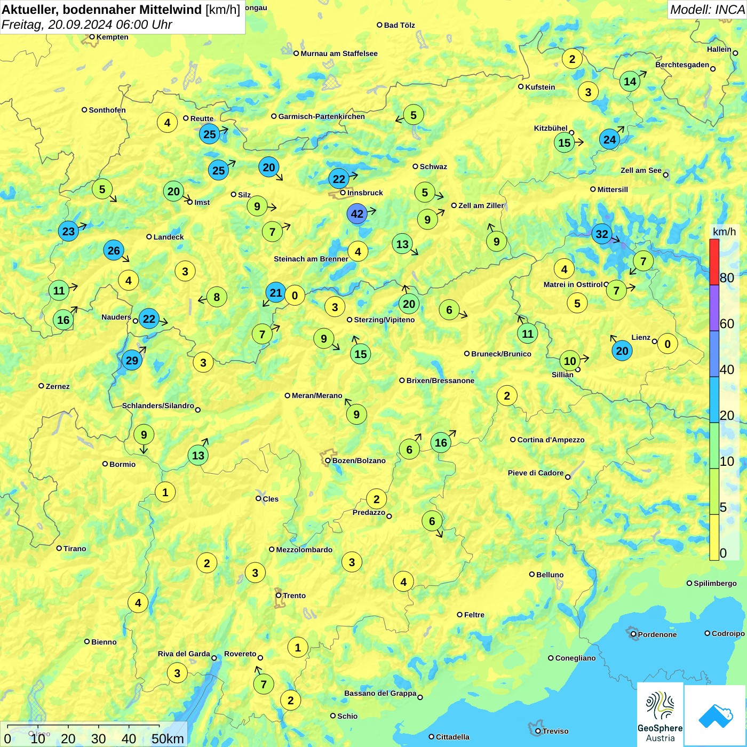Click the purple 60 km/h legend color
Image resolution: width=747 pixels, height=747 pixels.
pos(714,308)
